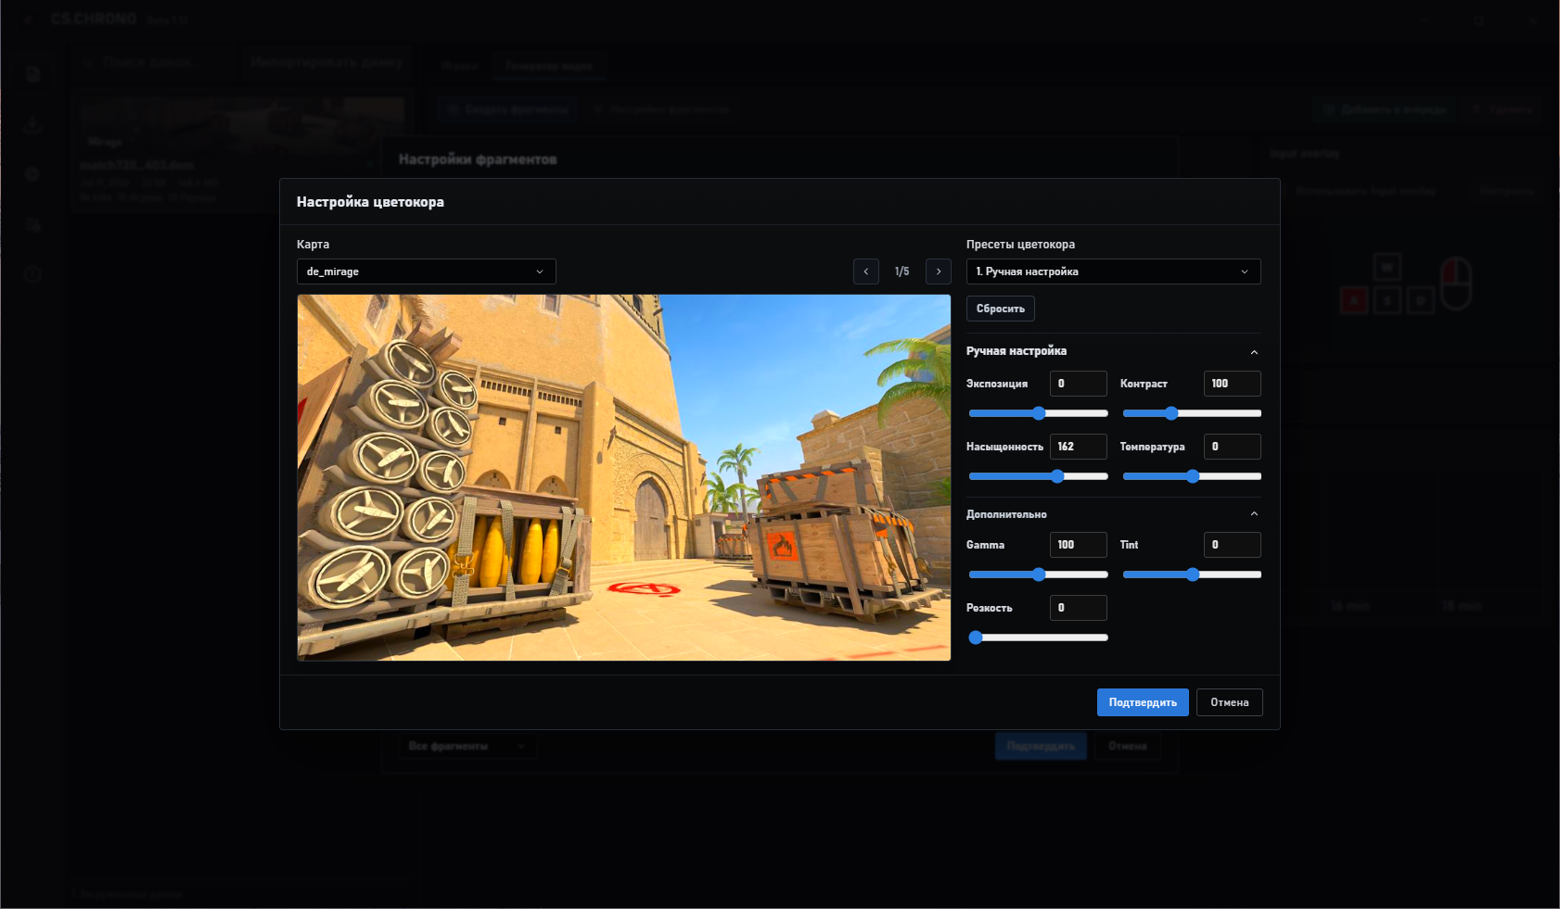
Task: Collapse the Дополнительно section
Action: click(x=1254, y=514)
